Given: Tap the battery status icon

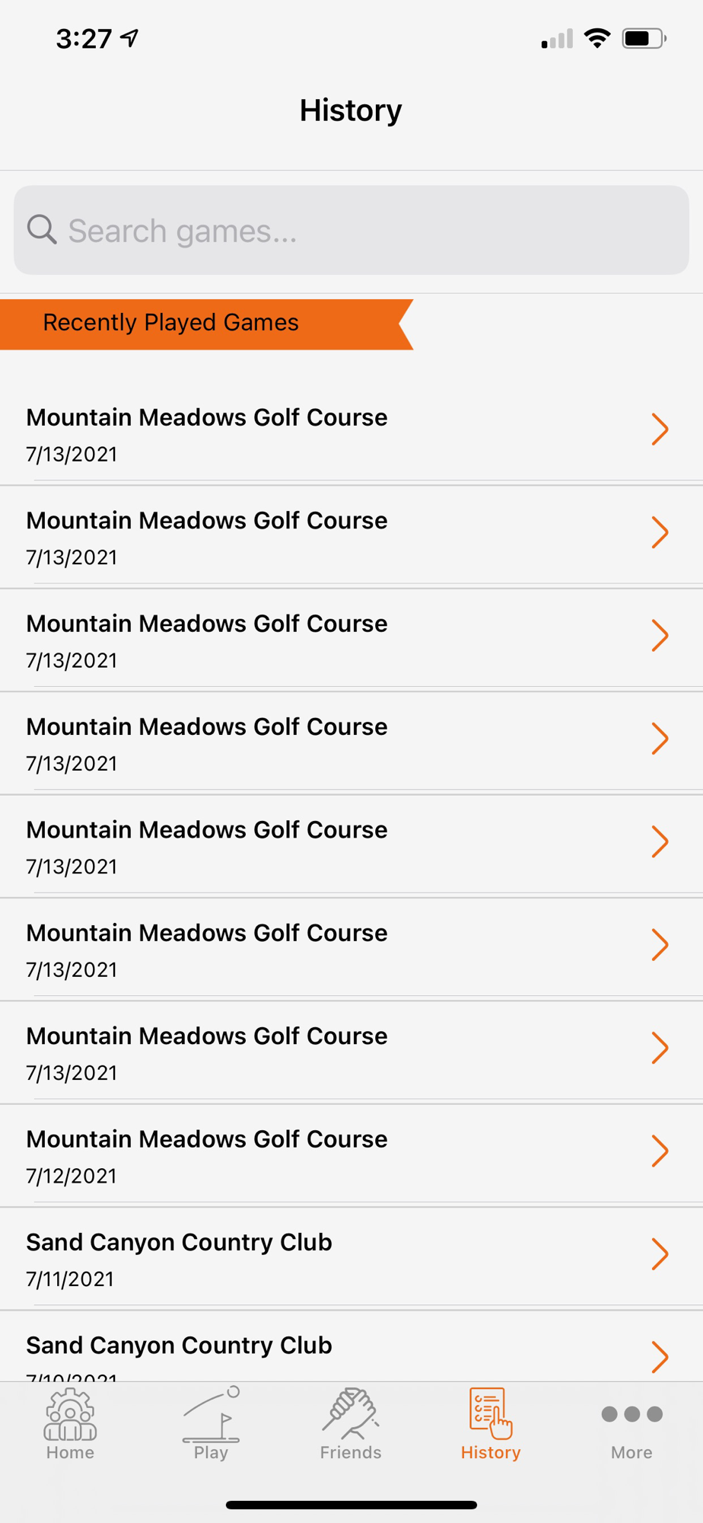Looking at the screenshot, I should pos(644,38).
